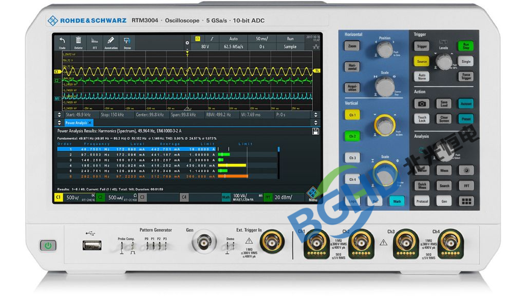This screenshot has width=526, height=296.
Task: Tap the trigger slope icon on screen
Action: point(212,39)
